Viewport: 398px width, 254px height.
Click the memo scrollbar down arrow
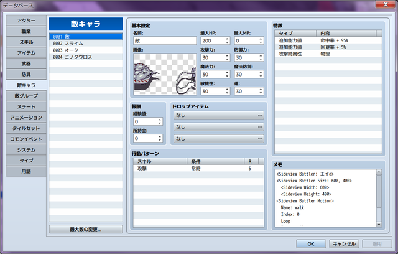[x=379, y=225]
